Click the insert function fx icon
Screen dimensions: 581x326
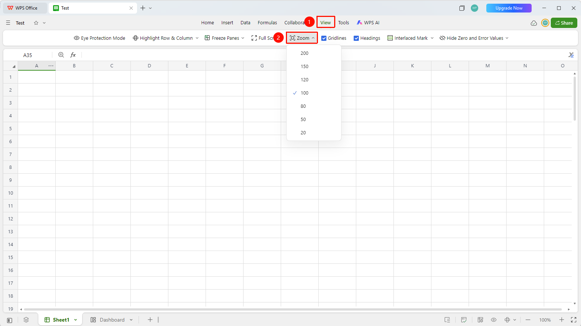click(73, 55)
